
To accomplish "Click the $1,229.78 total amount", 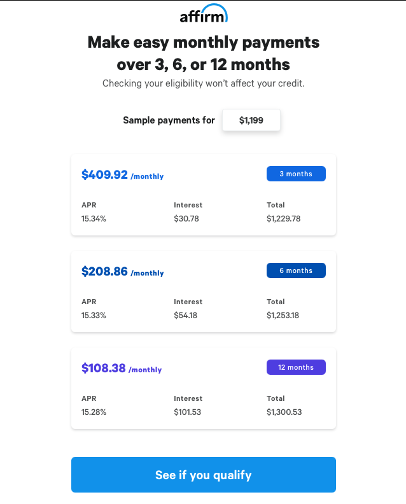I will (284, 219).
